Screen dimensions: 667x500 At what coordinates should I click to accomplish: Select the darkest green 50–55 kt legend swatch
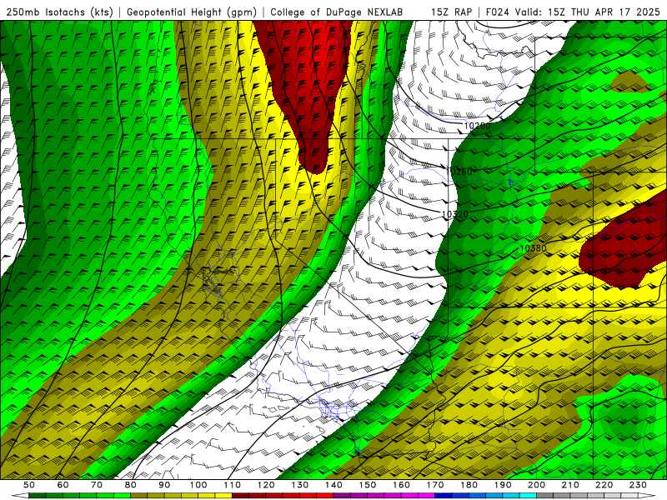tap(37, 496)
